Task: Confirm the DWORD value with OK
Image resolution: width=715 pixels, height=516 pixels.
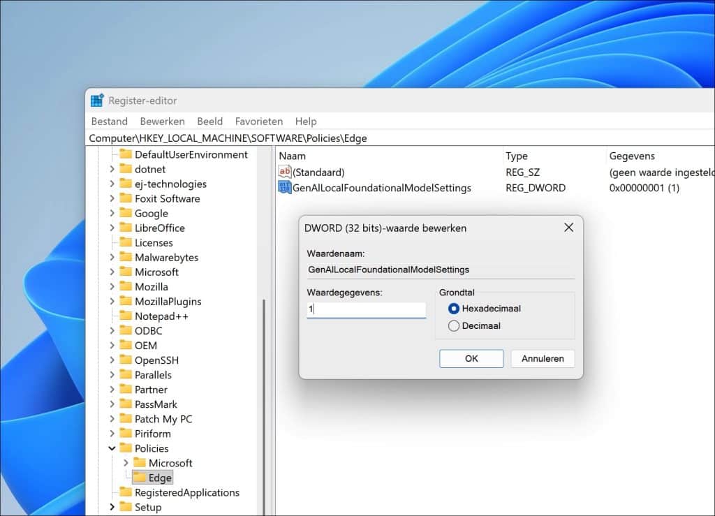Action: tap(471, 359)
